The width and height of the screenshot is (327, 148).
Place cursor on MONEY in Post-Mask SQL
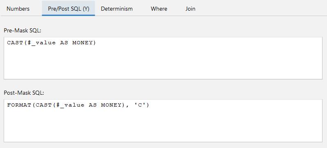(111, 105)
